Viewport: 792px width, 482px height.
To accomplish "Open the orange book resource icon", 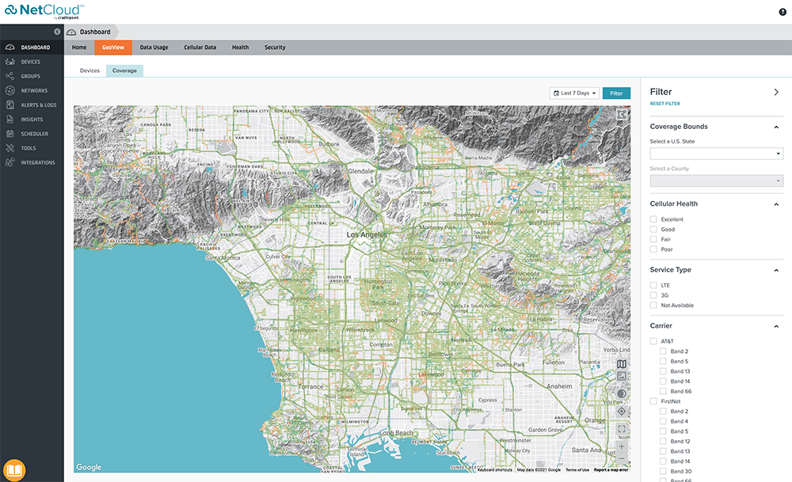I will coord(14,469).
